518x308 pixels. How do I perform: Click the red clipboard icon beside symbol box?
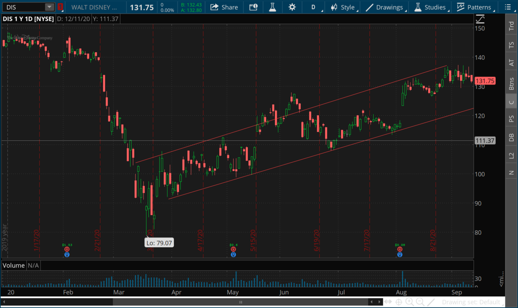pos(60,7)
